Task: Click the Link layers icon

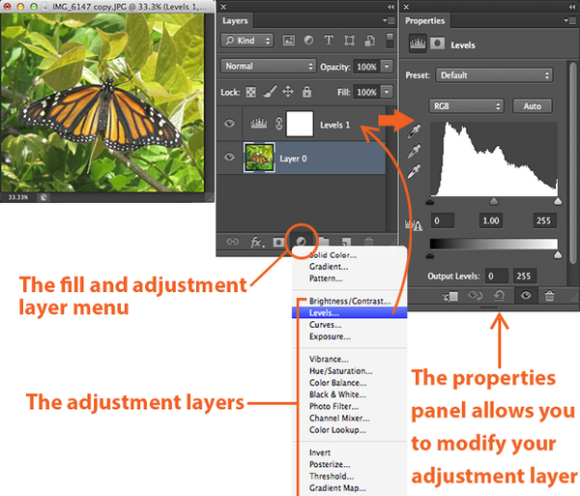Action: (x=232, y=242)
